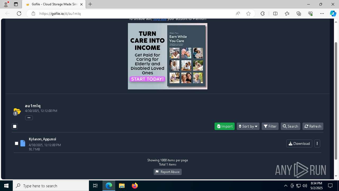Add page to favorites star icon
Image resolution: width=339 pixels, height=191 pixels.
[248, 14]
